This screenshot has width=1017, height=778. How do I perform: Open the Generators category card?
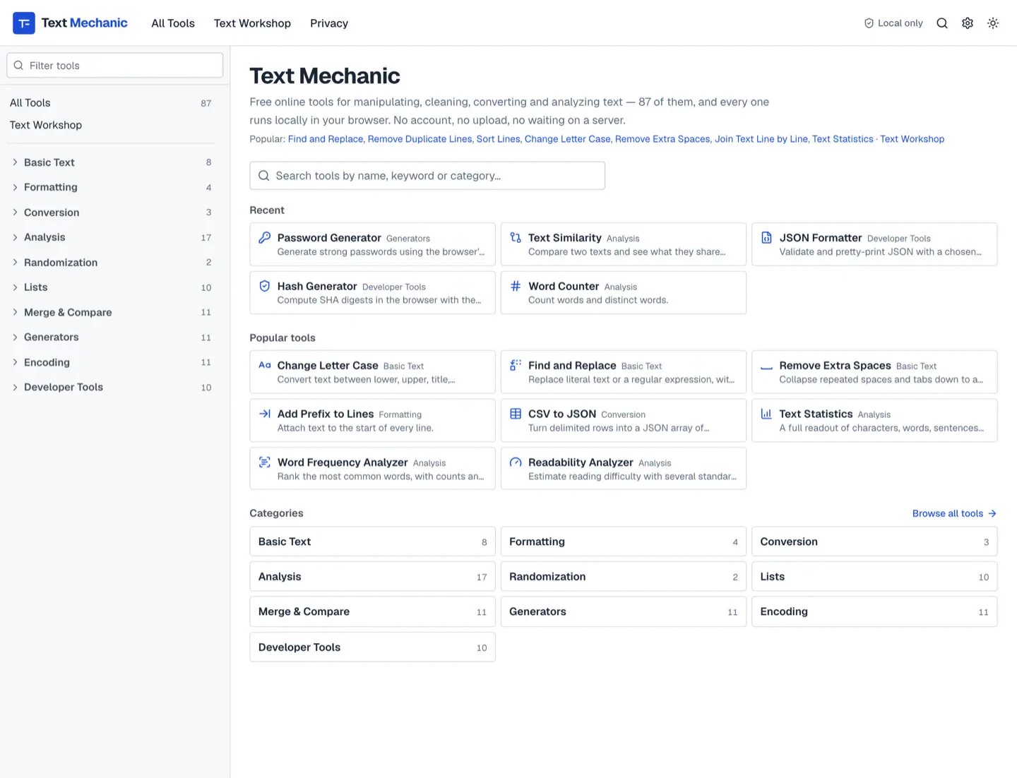point(624,611)
